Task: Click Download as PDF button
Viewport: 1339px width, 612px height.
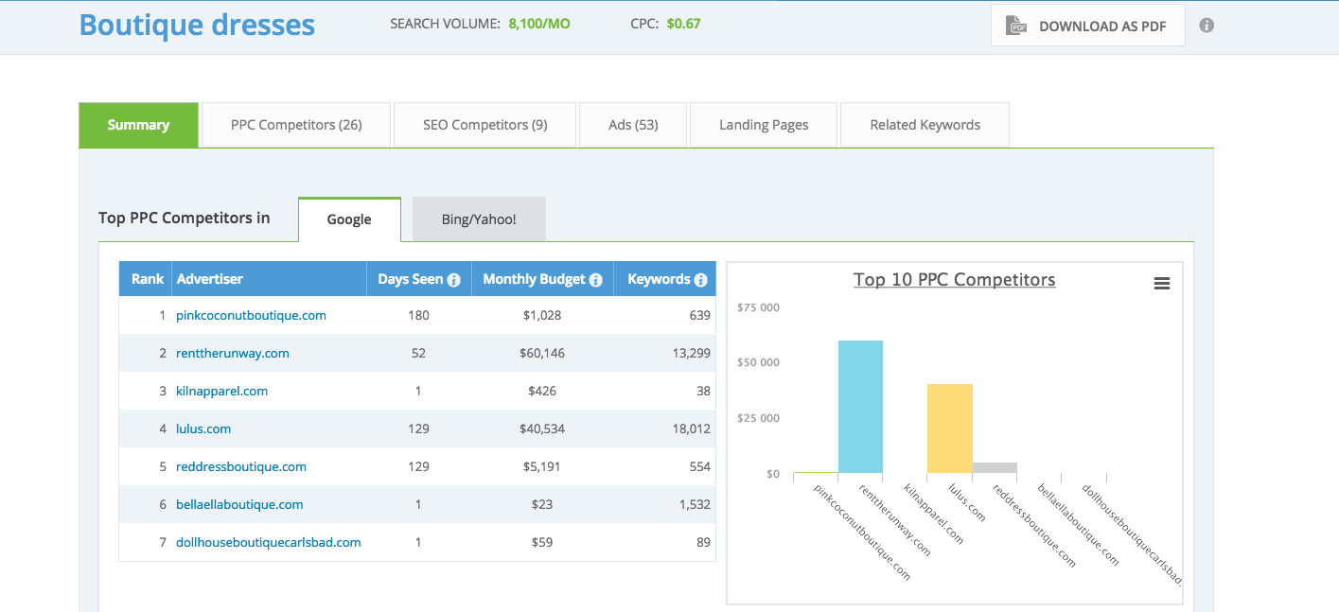Action: pos(1088,26)
